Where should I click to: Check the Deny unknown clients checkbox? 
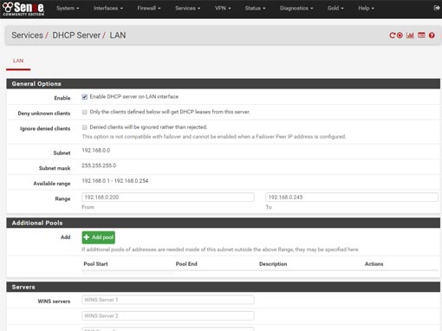(85, 112)
